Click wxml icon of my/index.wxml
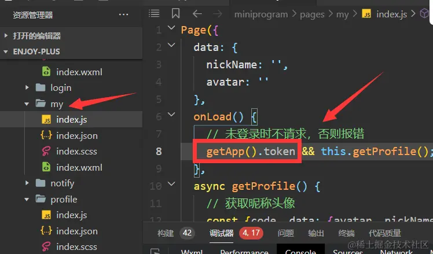Screen dimensions: 433x254 click(46, 167)
